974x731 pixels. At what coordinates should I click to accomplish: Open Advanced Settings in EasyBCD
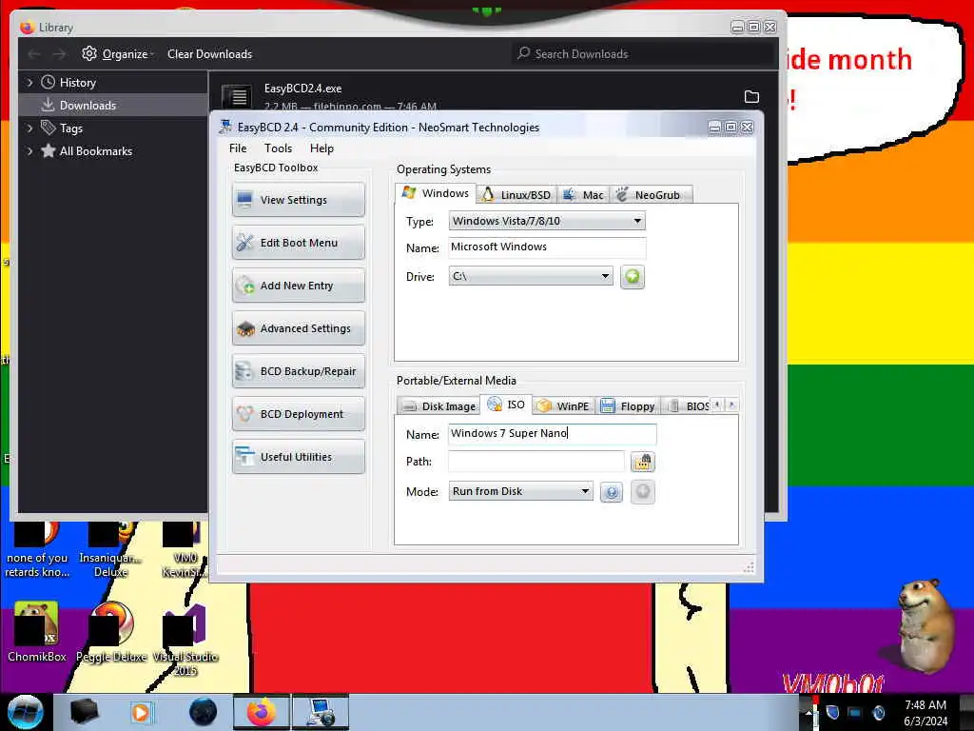298,328
